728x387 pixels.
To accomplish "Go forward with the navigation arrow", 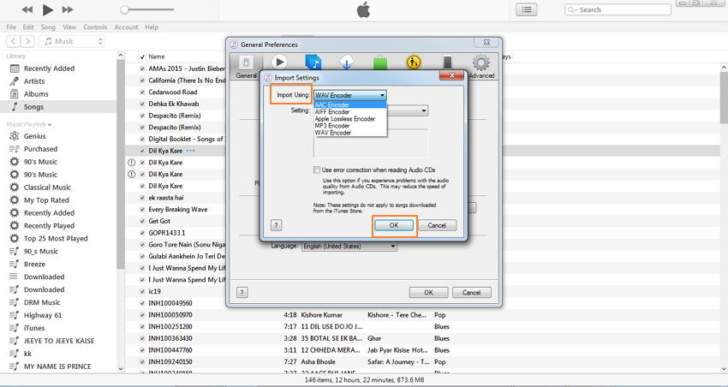I will click(x=28, y=41).
